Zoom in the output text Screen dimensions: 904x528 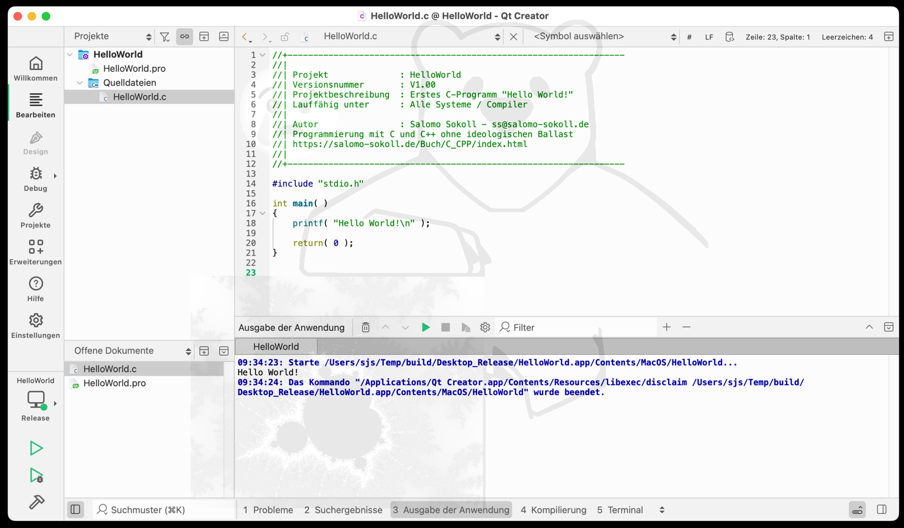click(667, 327)
